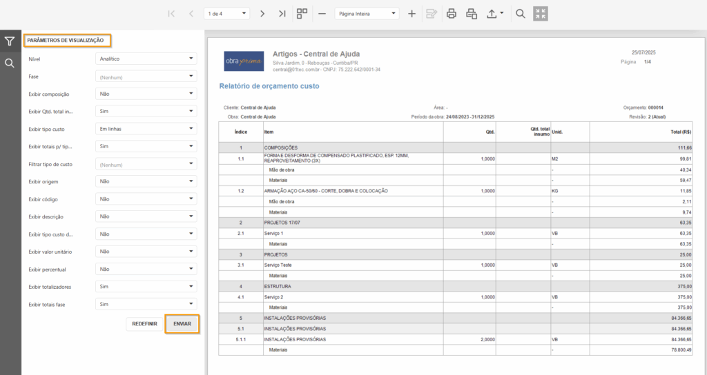Open the Exibir origem dropdown
Image resolution: width=707 pixels, height=375 pixels.
pos(146,181)
